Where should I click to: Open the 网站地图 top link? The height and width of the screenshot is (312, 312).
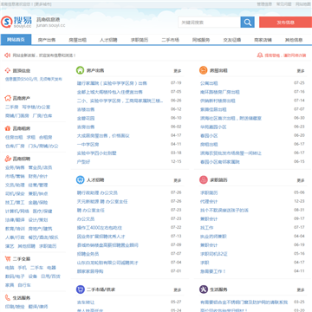(x=302, y=4)
